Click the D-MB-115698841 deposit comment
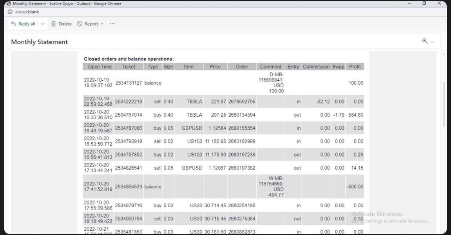The width and height of the screenshot is (451, 235). (271, 83)
